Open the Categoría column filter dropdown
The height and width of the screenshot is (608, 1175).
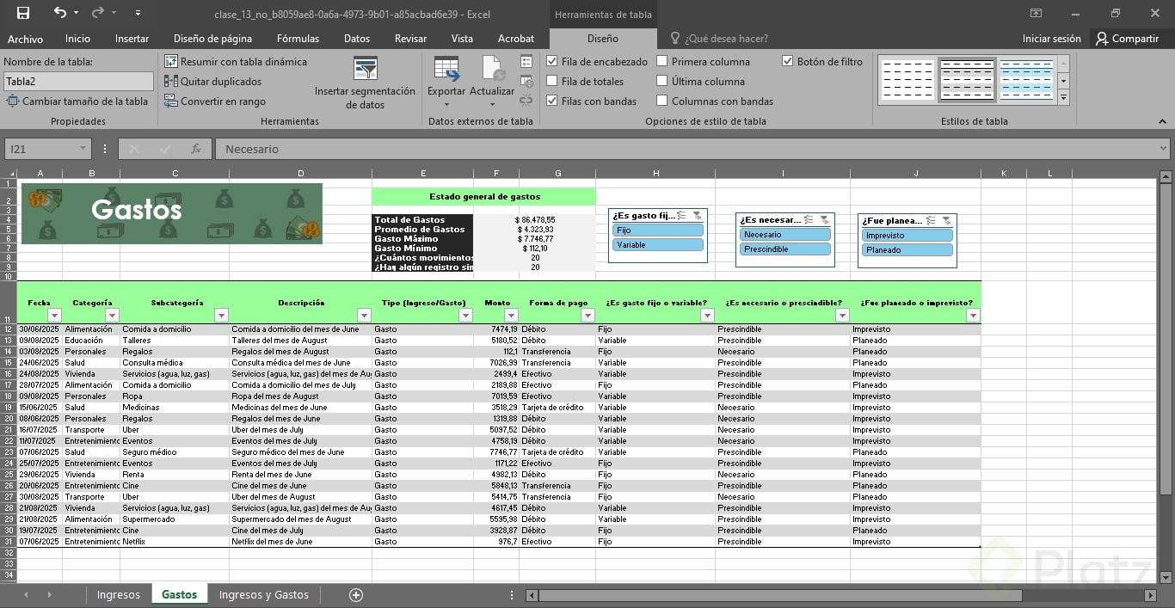click(x=112, y=316)
